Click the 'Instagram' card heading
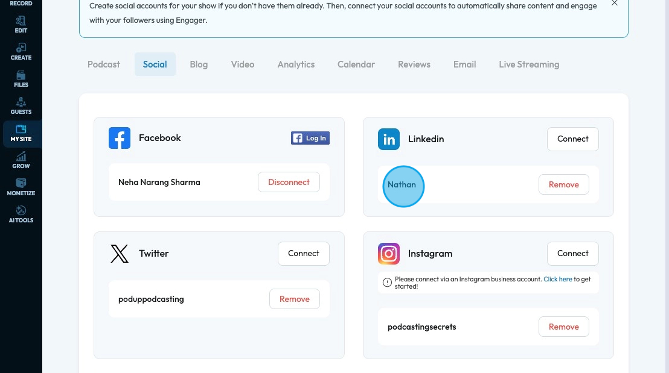 point(430,254)
